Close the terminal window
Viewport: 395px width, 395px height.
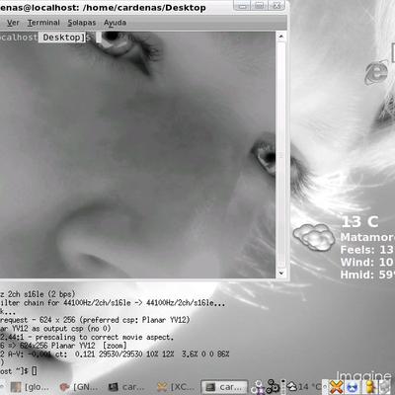click(x=276, y=5)
